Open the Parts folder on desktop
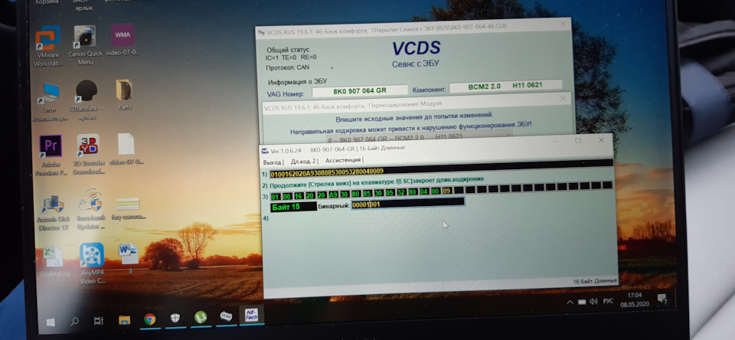This screenshot has width=735, height=340. point(124,95)
